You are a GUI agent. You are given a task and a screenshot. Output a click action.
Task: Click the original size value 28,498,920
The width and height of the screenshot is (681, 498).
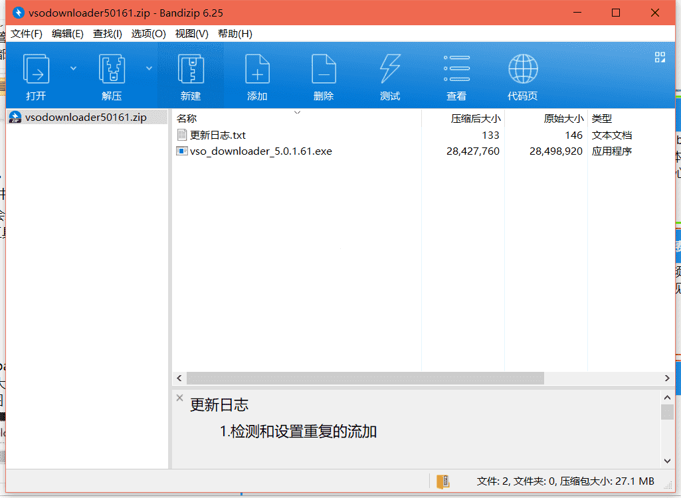click(x=556, y=151)
